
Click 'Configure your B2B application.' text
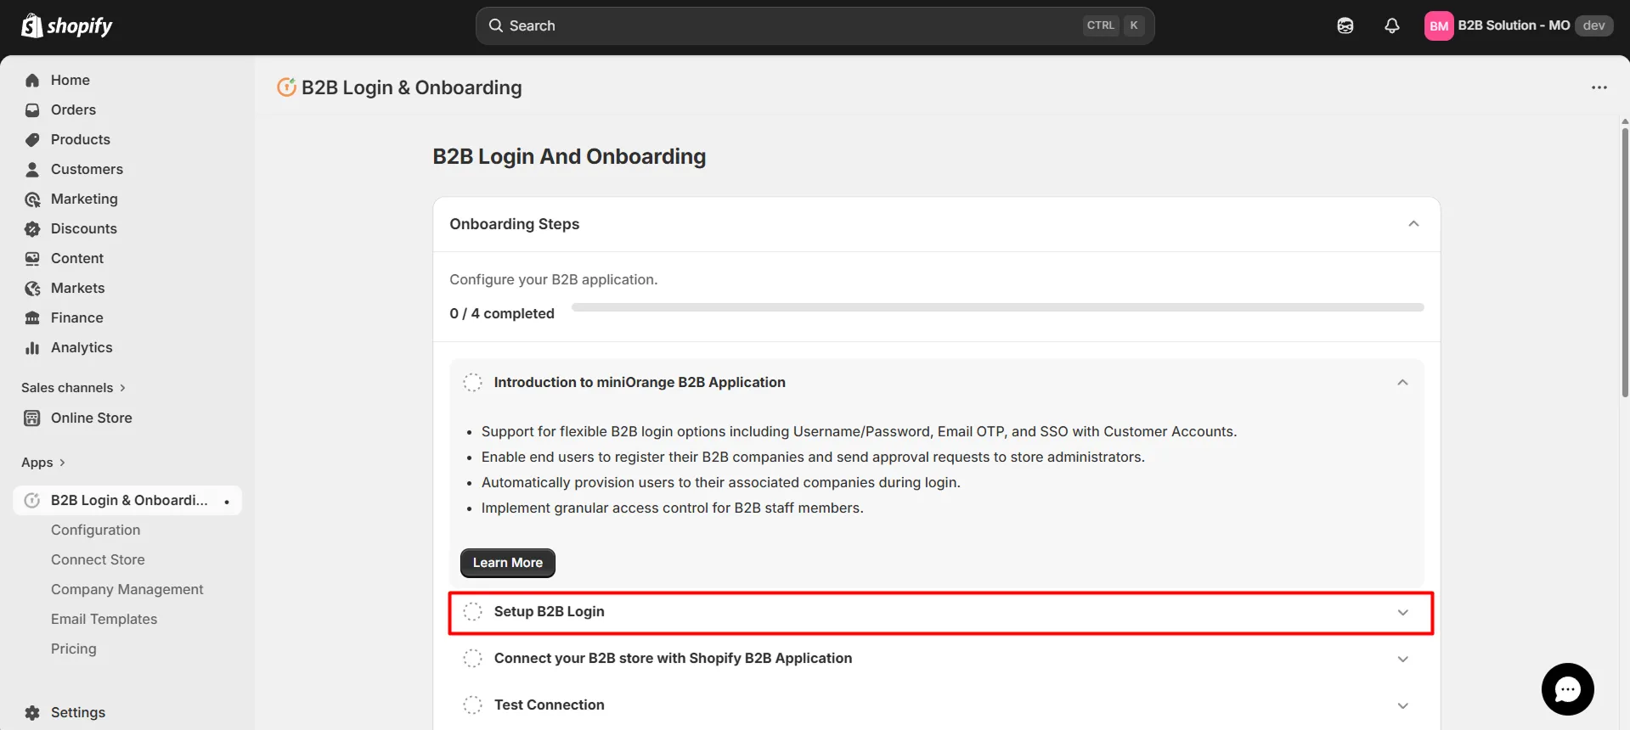(x=553, y=279)
